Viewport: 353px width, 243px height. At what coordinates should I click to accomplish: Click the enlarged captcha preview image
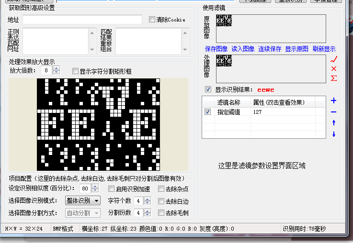point(98,124)
